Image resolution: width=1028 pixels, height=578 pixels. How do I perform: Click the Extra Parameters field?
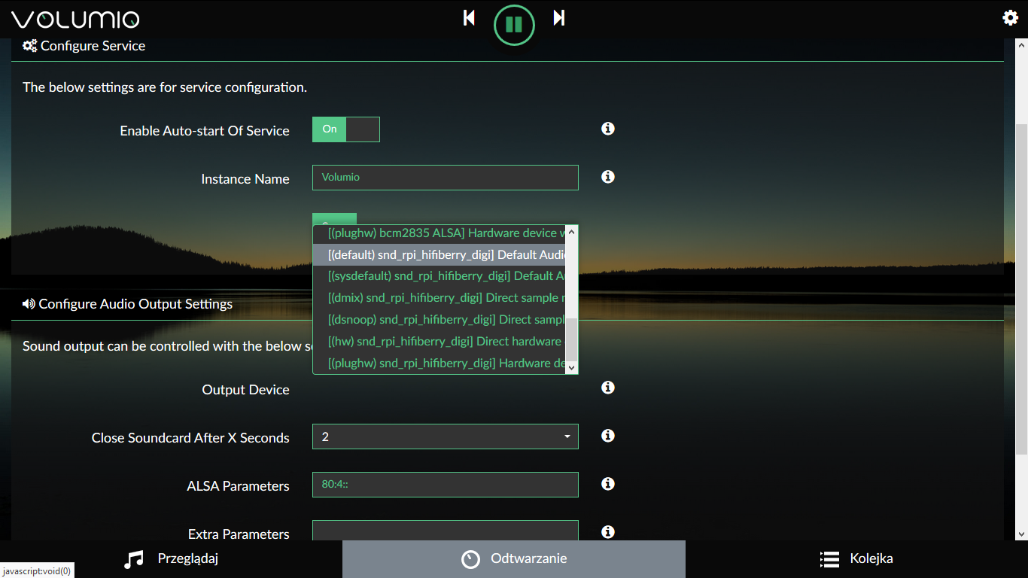(x=446, y=531)
